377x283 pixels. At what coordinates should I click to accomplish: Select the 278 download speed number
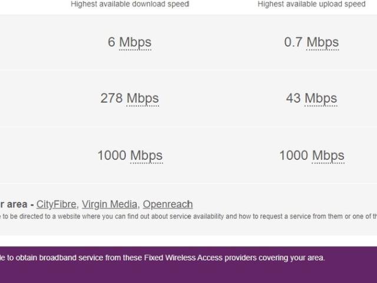click(111, 98)
